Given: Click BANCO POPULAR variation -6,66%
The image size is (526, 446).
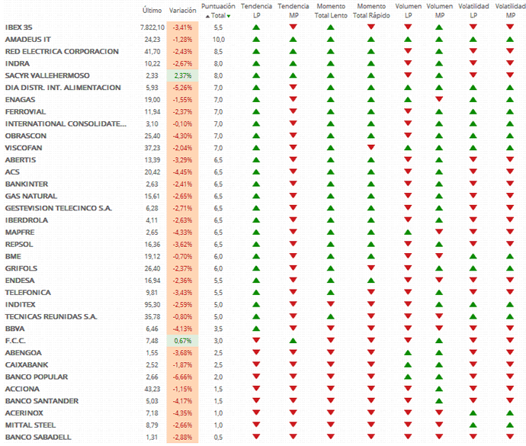Looking at the screenshot, I should tap(182, 377).
